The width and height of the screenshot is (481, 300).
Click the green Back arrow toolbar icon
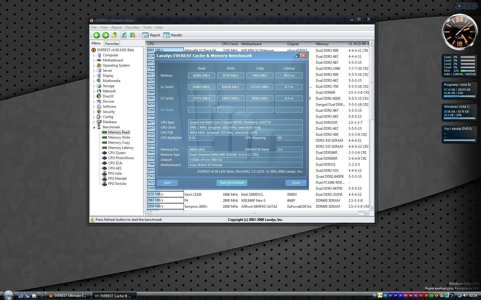click(97, 35)
